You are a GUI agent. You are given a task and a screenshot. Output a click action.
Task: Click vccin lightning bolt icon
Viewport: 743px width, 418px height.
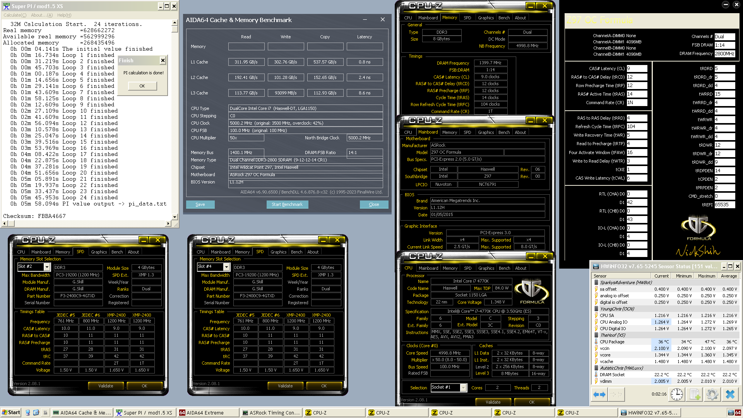(x=596, y=348)
